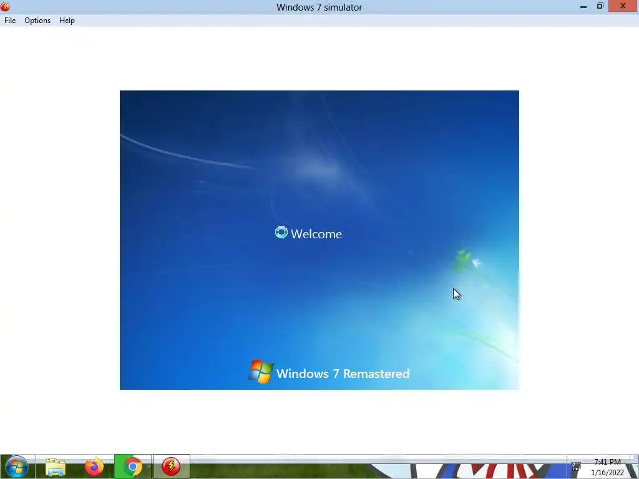
Task: Minimize the Windows 7 simulator window
Action: (x=583, y=6)
